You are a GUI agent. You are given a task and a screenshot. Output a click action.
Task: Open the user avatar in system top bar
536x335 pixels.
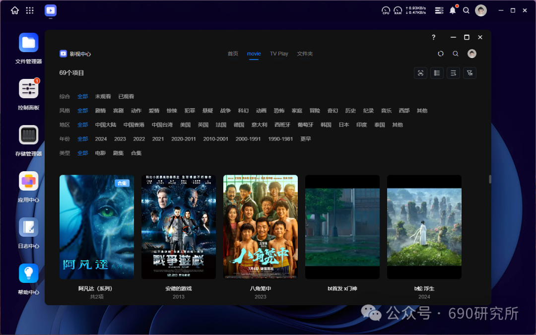click(x=480, y=10)
